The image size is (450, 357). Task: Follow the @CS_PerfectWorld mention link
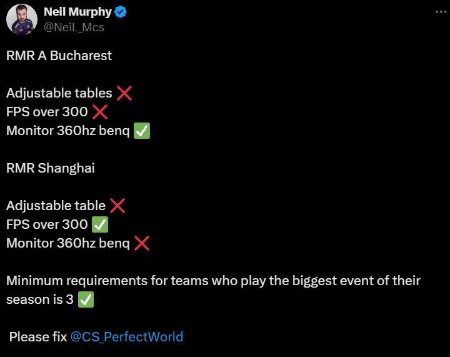tap(127, 337)
